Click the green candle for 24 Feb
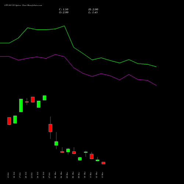This screenshot has height=184, width=184. [x=39, y=104]
